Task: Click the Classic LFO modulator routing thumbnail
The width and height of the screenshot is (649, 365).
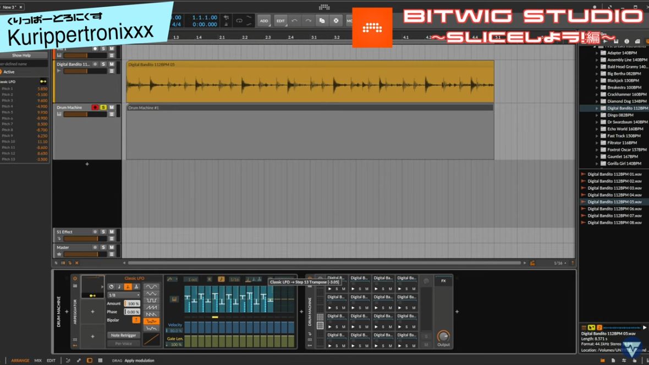Action: [x=92, y=286]
